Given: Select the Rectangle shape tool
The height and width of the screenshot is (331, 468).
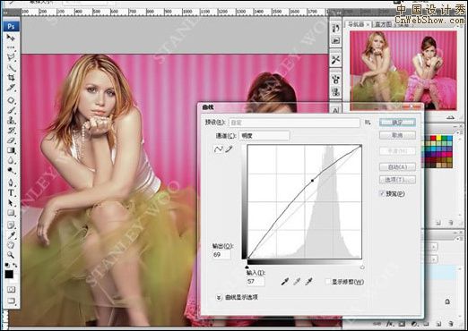Looking at the screenshot, I should coord(11,213).
